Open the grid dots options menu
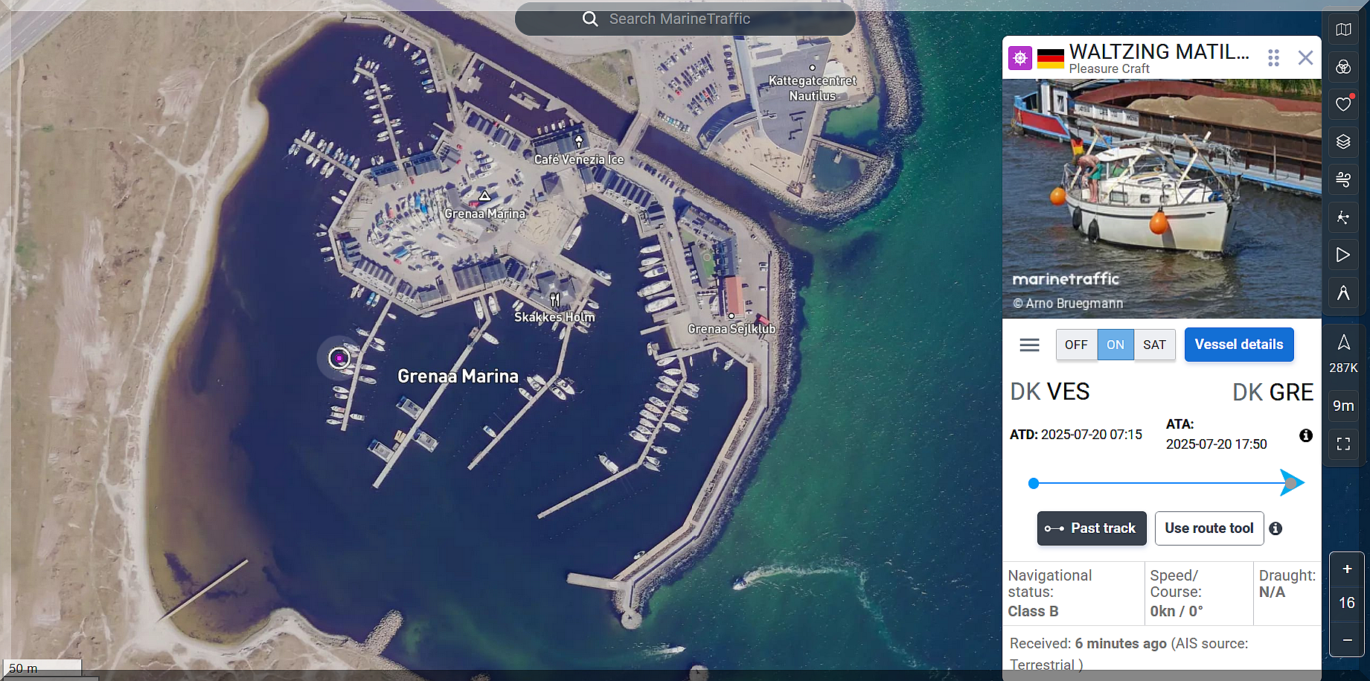 coord(1273,58)
